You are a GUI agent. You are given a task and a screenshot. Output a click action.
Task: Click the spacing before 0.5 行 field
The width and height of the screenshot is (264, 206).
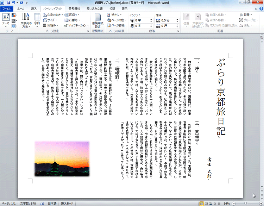170,20
